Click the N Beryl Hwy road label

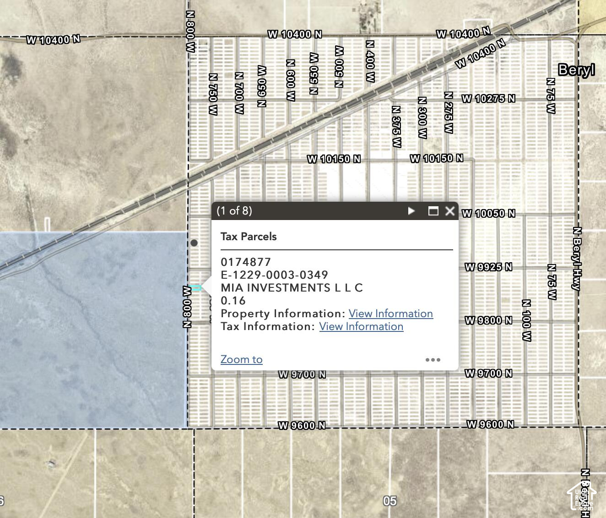pyautogui.click(x=577, y=259)
